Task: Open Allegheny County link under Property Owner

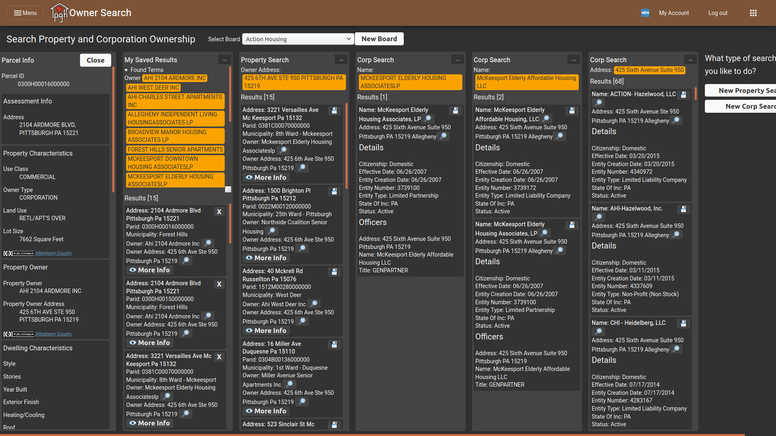Action: pos(53,334)
